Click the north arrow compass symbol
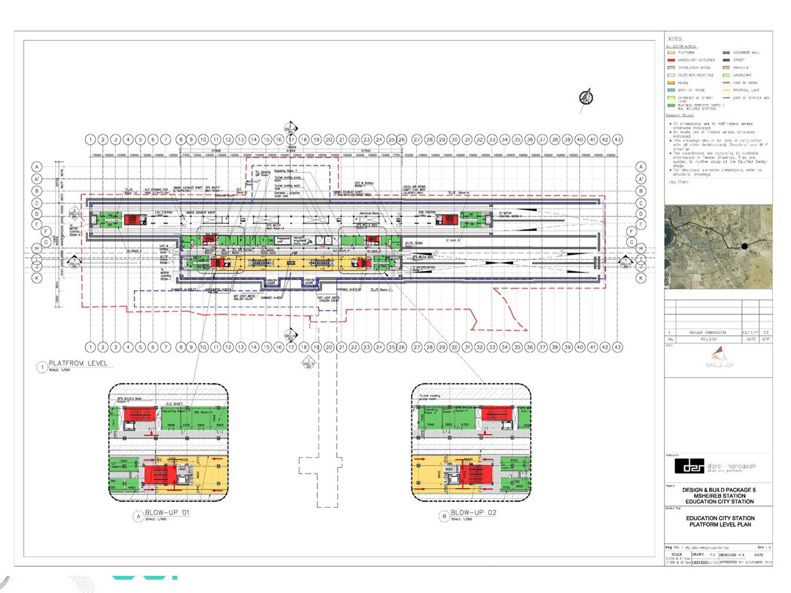Viewport: 791px width, 593px height. [x=586, y=98]
